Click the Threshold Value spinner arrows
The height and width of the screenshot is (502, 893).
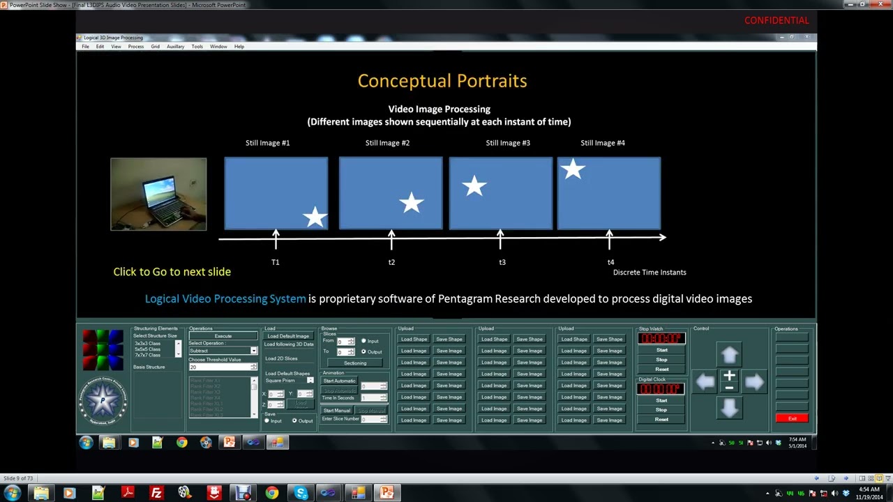(253, 367)
